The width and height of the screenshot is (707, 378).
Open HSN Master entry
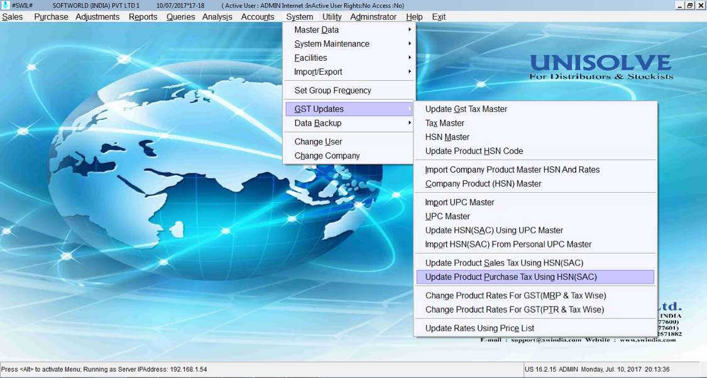(x=535, y=137)
